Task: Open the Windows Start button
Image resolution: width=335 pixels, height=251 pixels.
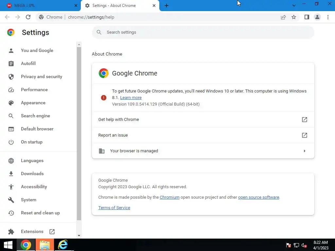Action: coord(8,245)
